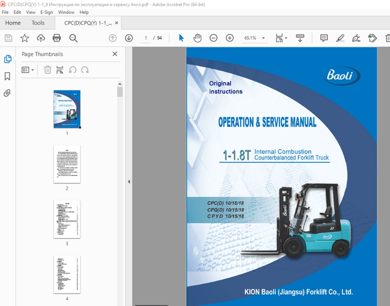The width and height of the screenshot is (390, 306).
Task: Zoom in with plus icon
Action: (x=230, y=38)
